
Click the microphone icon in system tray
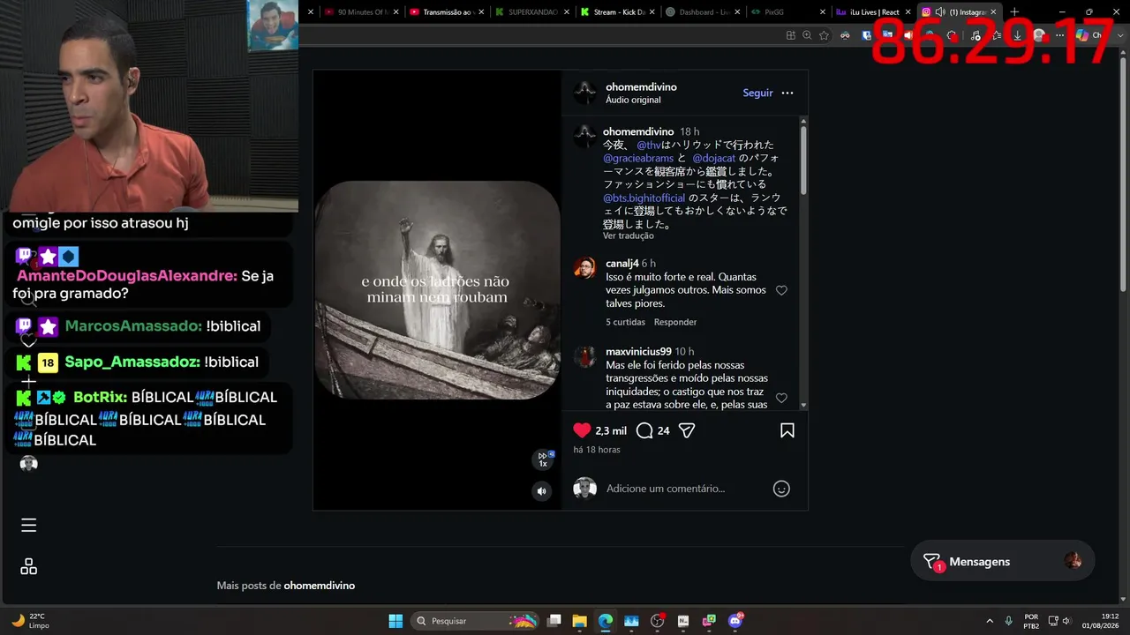[1008, 621]
